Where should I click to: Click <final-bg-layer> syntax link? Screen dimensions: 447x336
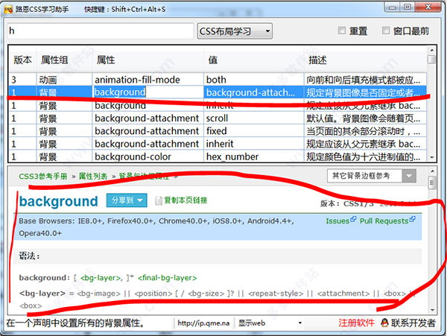[167, 278]
